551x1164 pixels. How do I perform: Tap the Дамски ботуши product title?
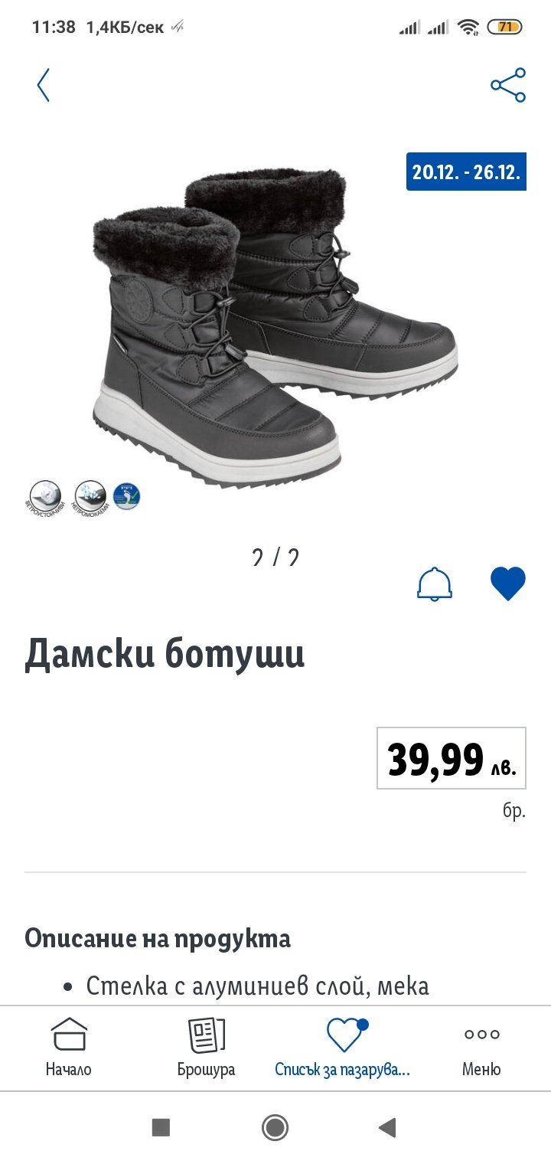[x=165, y=654]
